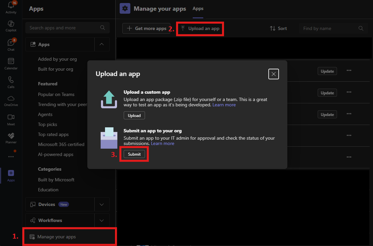Click the second Update button
Viewport: 373px width, 246px height.
pyautogui.click(x=327, y=93)
